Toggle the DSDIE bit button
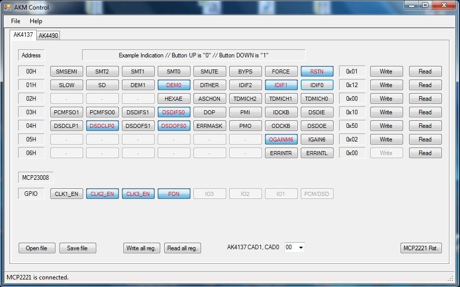Screen dimensions: 460x287 (317, 112)
